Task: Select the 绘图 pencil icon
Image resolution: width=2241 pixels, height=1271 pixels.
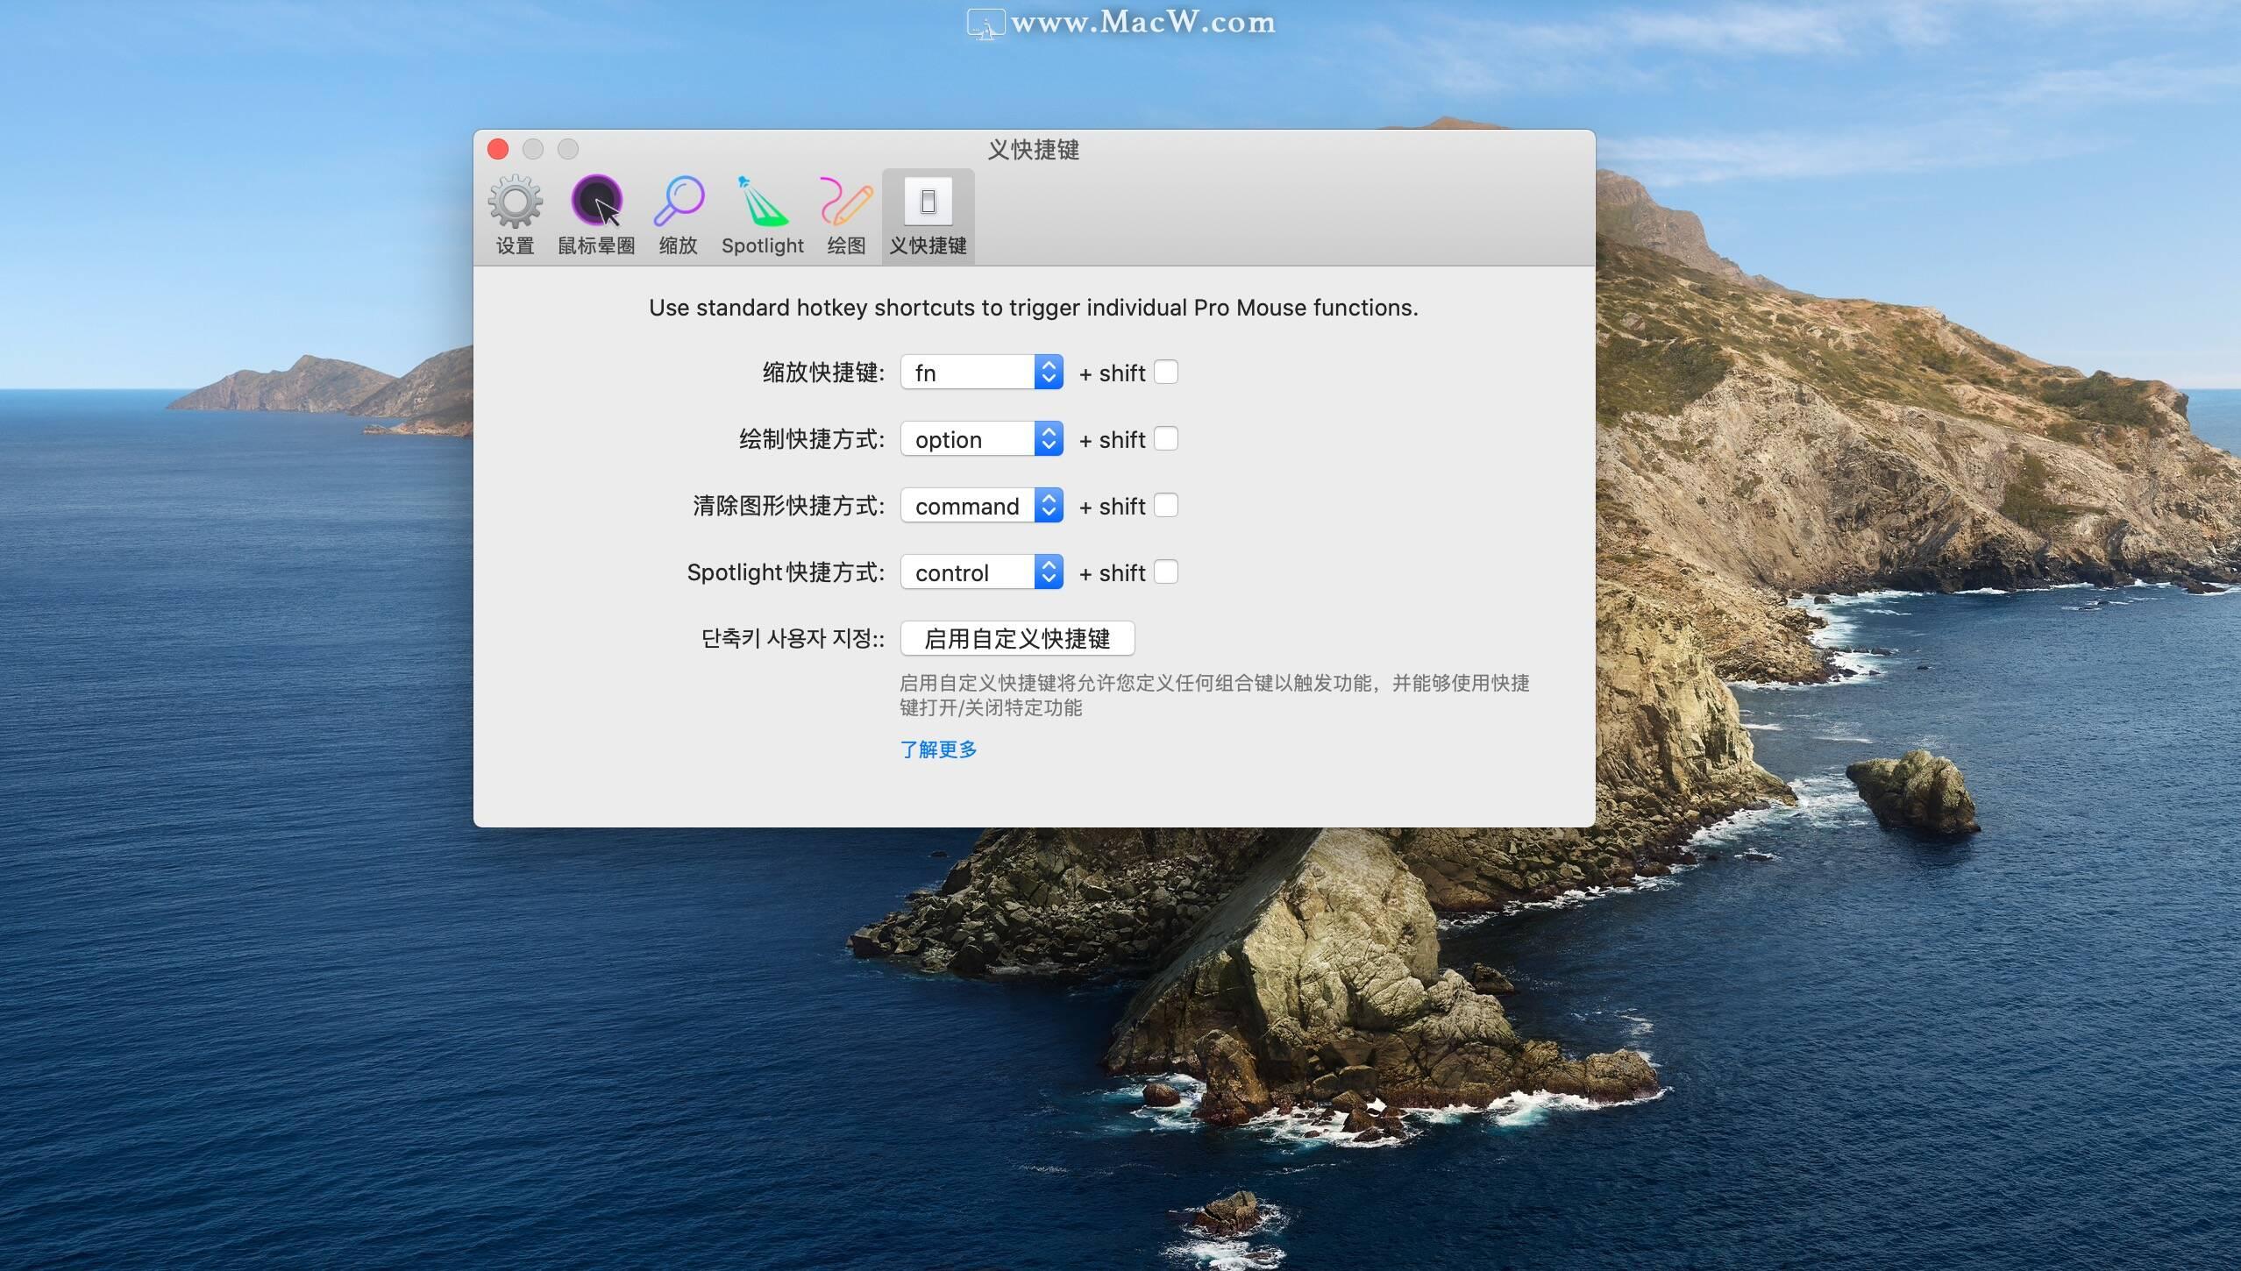Action: pyautogui.click(x=845, y=202)
